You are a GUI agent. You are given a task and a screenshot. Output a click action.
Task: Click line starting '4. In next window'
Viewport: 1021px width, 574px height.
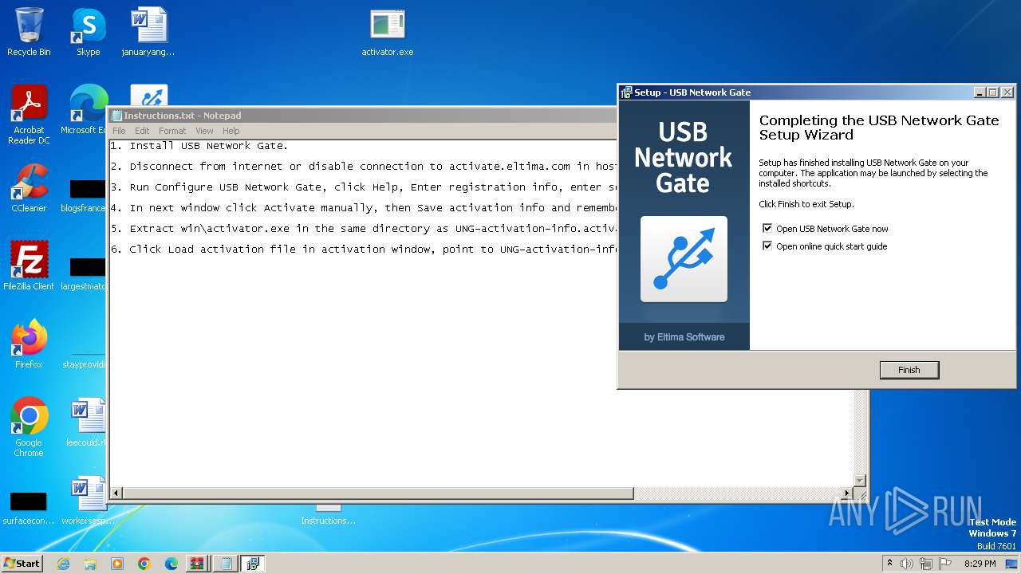(363, 208)
